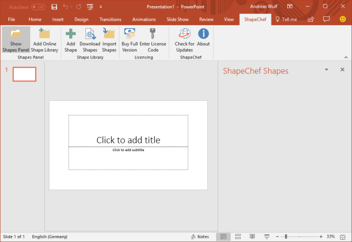Open the Share icon in ribbon
Screen dimensions: 352x242
311,20
